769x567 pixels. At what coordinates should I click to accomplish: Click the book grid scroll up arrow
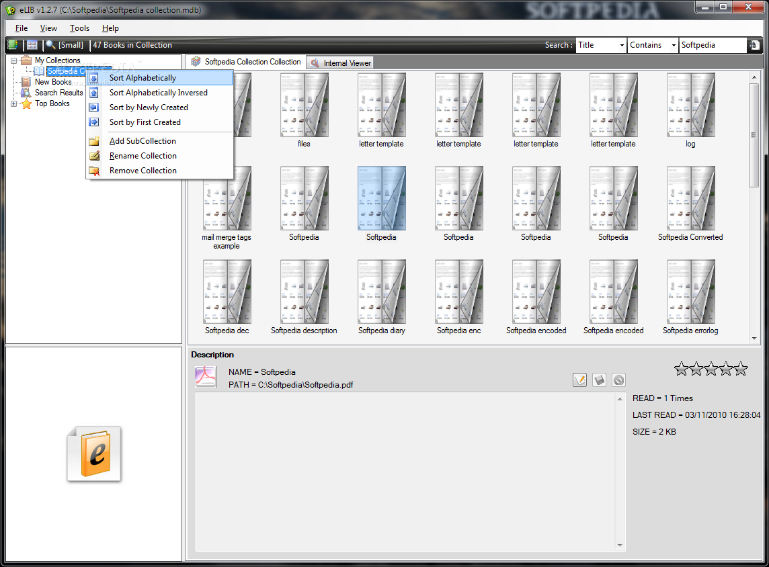click(x=754, y=77)
